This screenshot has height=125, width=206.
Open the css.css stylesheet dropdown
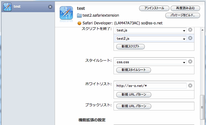pos(151,62)
